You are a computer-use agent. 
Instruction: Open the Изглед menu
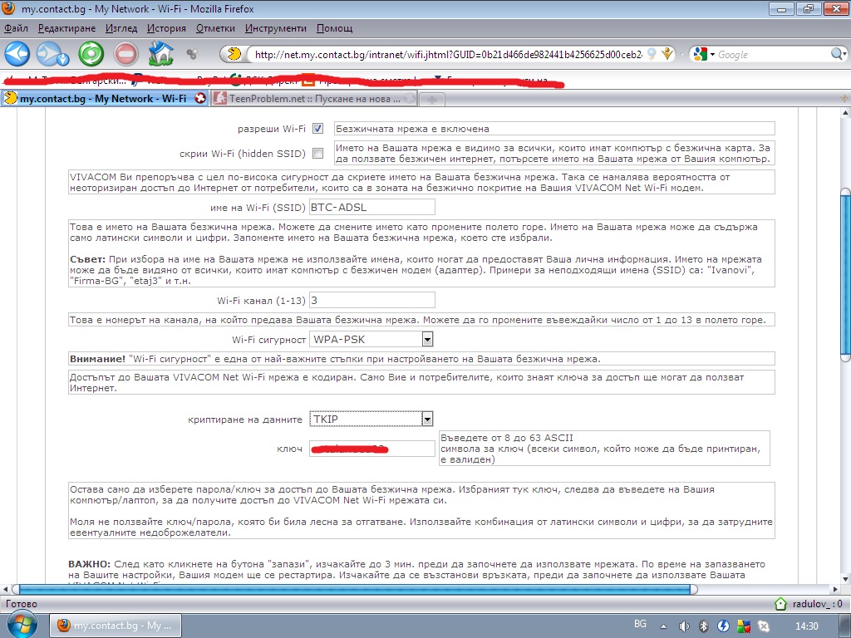pyautogui.click(x=121, y=28)
